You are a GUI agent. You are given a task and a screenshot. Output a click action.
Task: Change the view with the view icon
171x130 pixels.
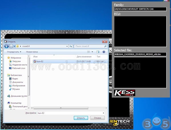tap(89, 52)
